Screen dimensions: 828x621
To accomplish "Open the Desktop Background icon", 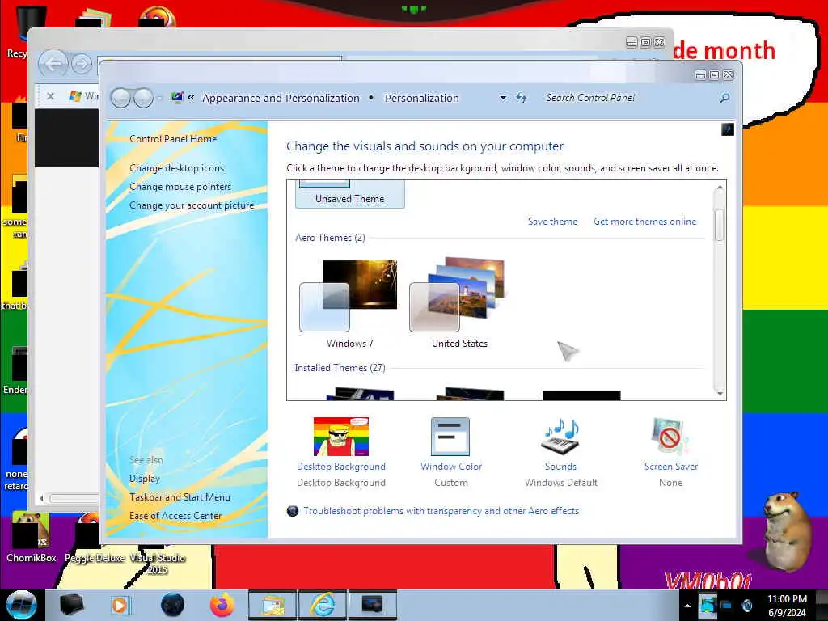I will click(341, 437).
